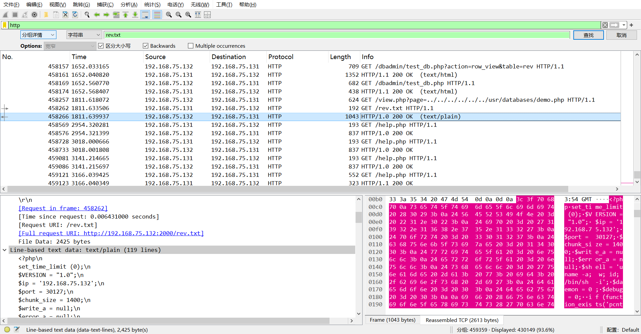Click the 取消 cancel button
The image size is (641, 334).
tap(621, 35)
